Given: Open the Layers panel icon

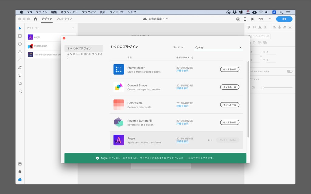Looking at the screenshot, I should coord(20,172).
